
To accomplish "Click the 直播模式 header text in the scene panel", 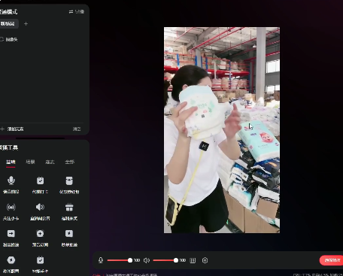I will (8, 12).
